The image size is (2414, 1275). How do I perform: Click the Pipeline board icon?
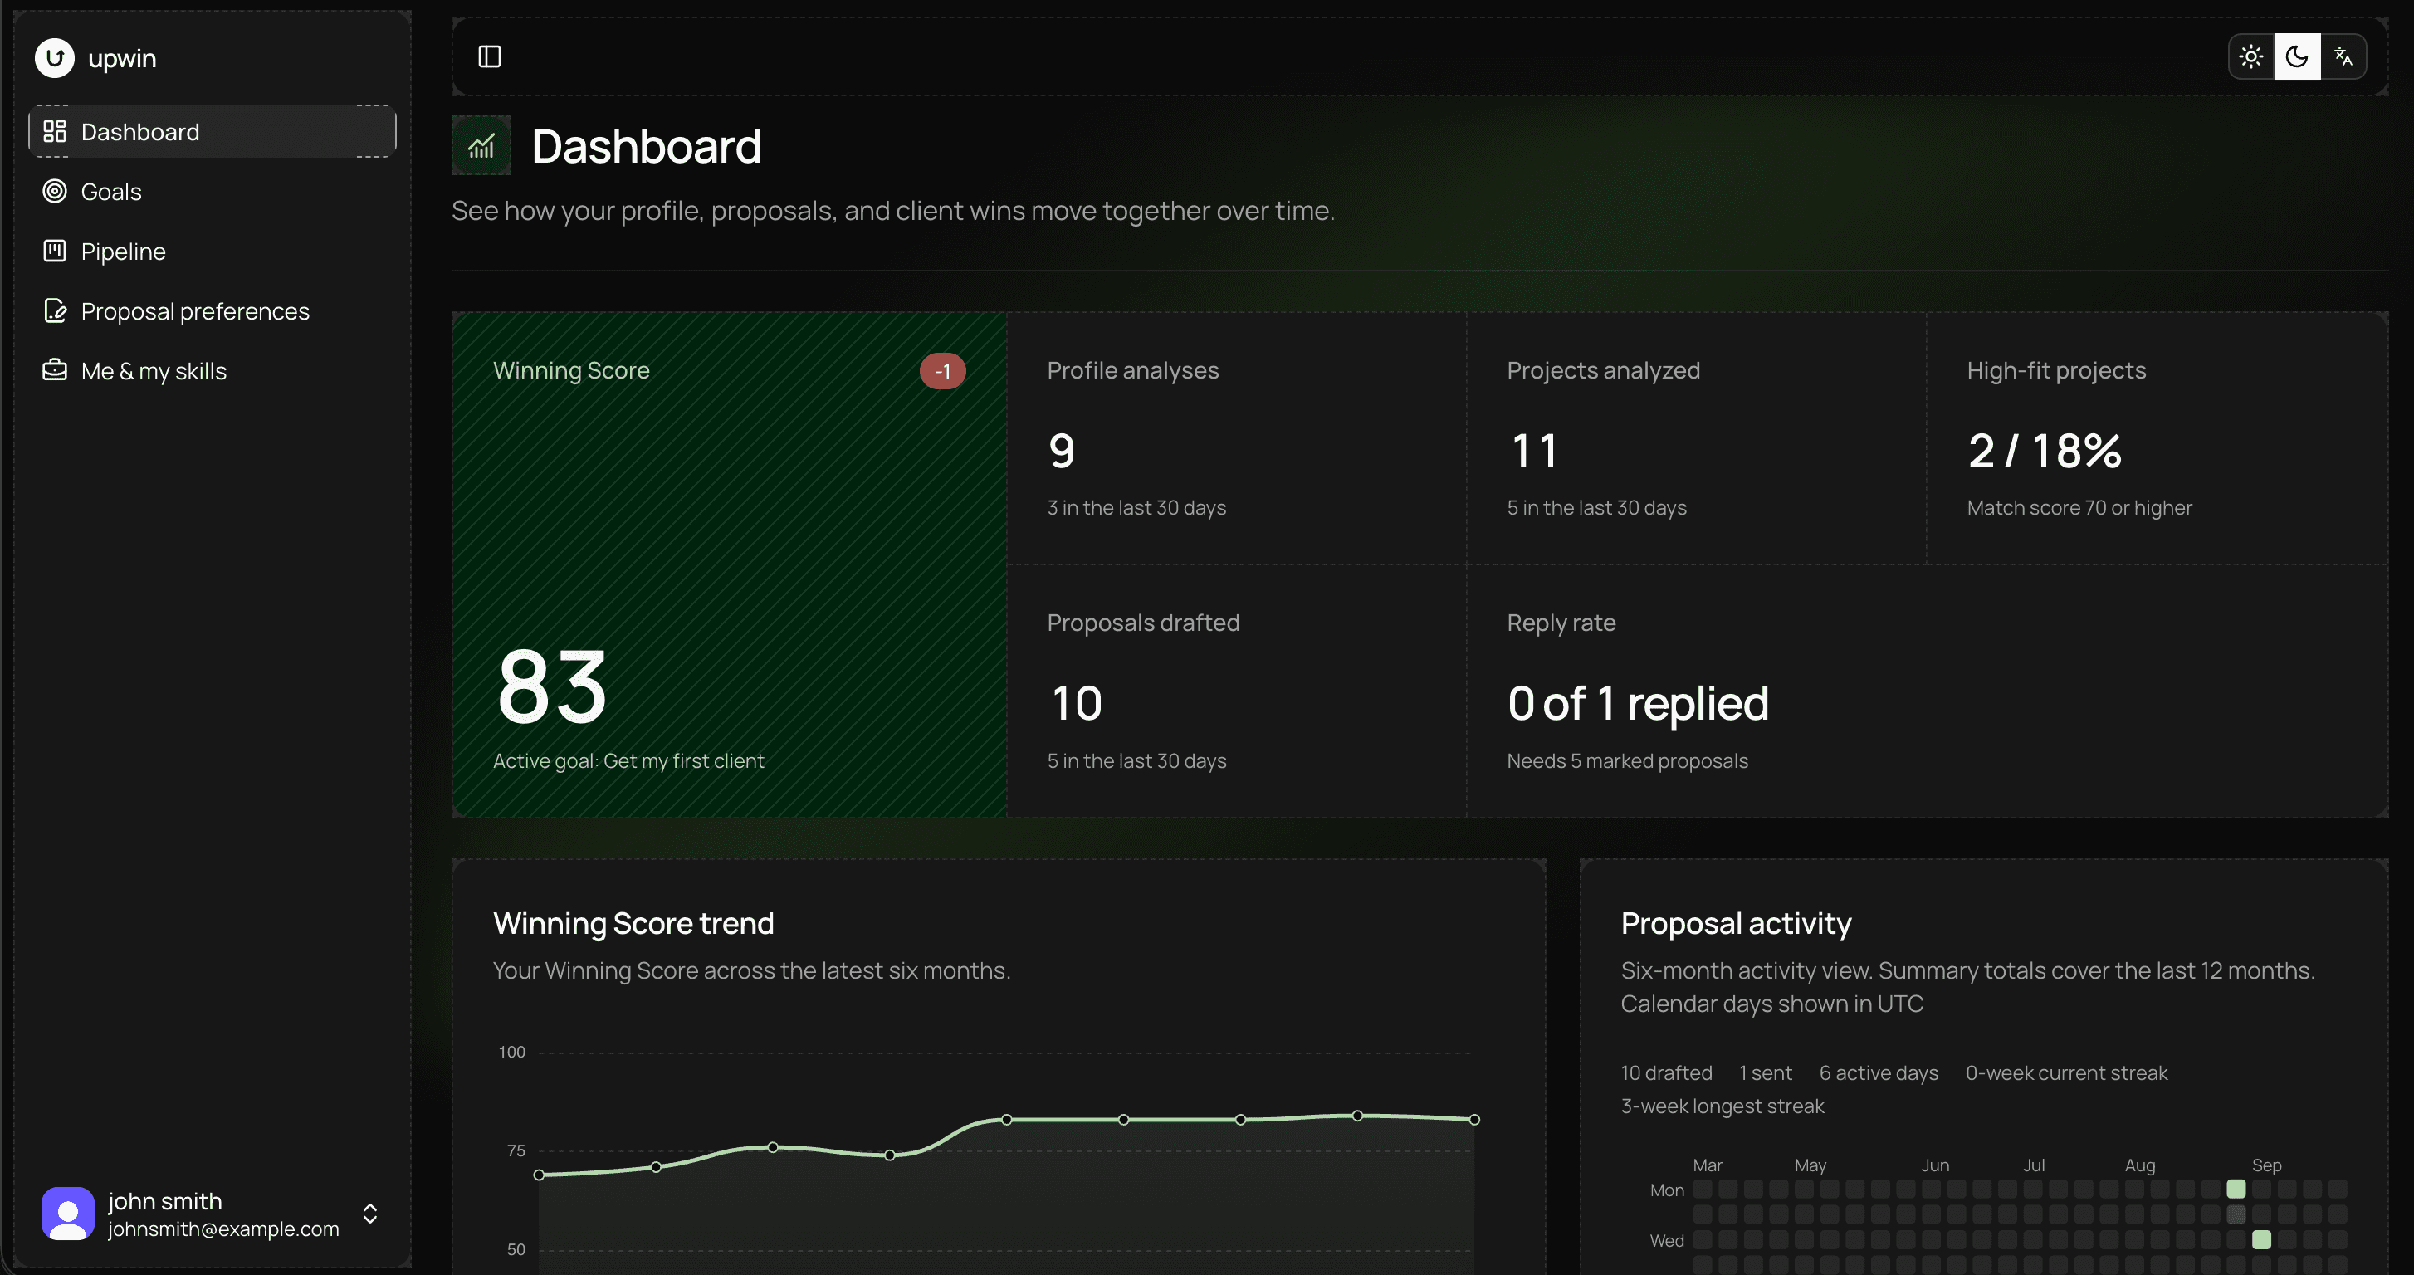coord(56,251)
